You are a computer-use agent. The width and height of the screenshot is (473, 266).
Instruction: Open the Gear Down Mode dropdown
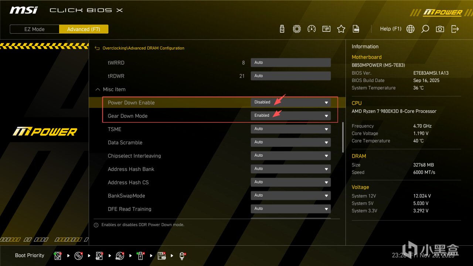(x=290, y=116)
